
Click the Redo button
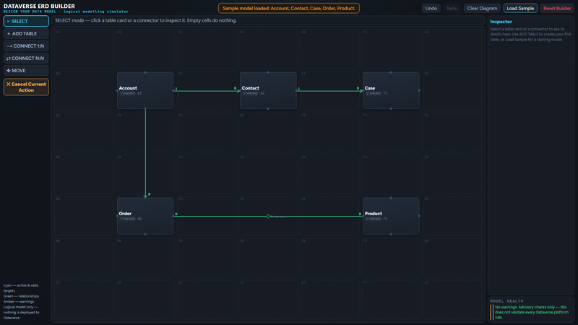pos(452,8)
